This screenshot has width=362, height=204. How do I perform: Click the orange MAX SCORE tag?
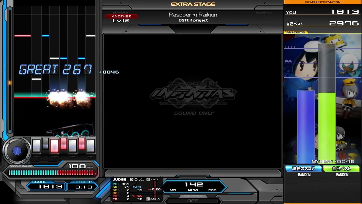295,33
